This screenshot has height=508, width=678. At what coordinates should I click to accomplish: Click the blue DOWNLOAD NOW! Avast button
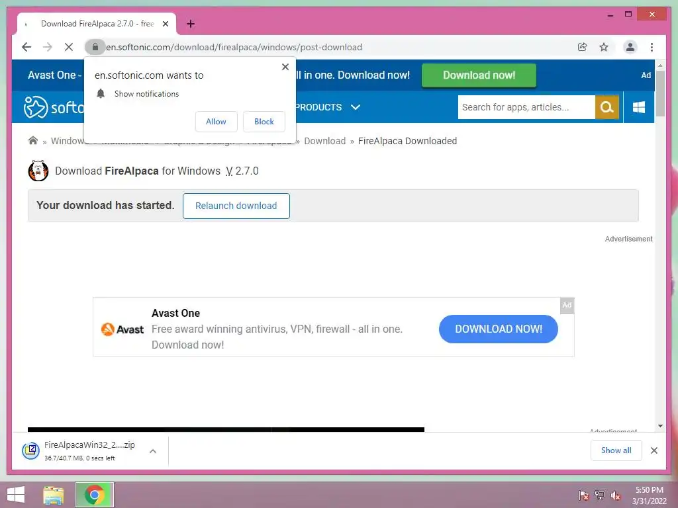pos(498,329)
